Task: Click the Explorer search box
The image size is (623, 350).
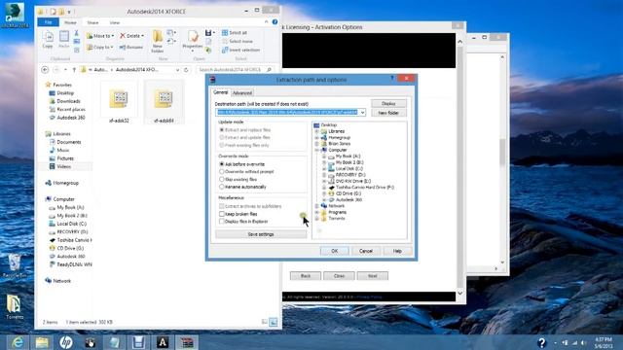Action: [x=236, y=70]
